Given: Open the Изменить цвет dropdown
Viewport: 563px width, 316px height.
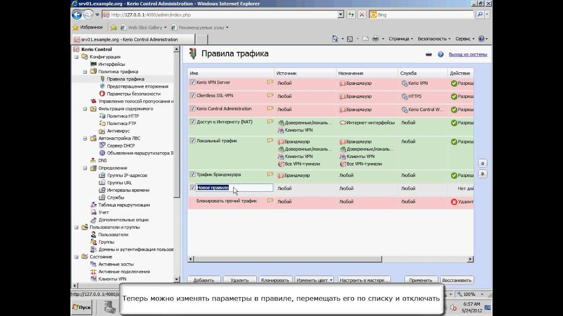Looking at the screenshot, I should (314, 280).
